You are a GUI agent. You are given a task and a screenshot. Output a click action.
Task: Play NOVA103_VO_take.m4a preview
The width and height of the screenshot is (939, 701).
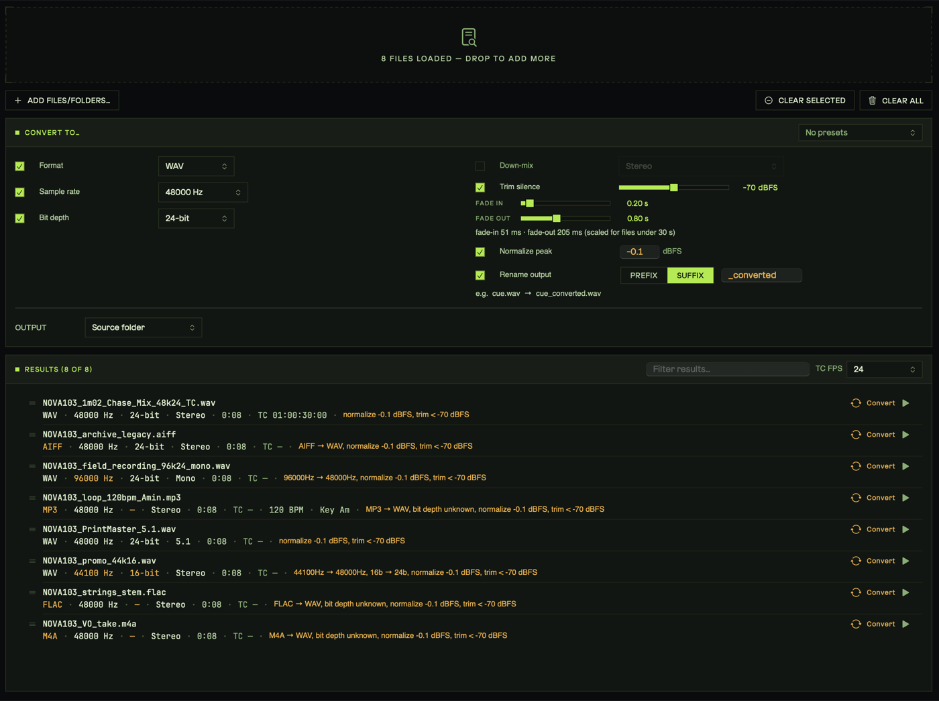point(905,624)
